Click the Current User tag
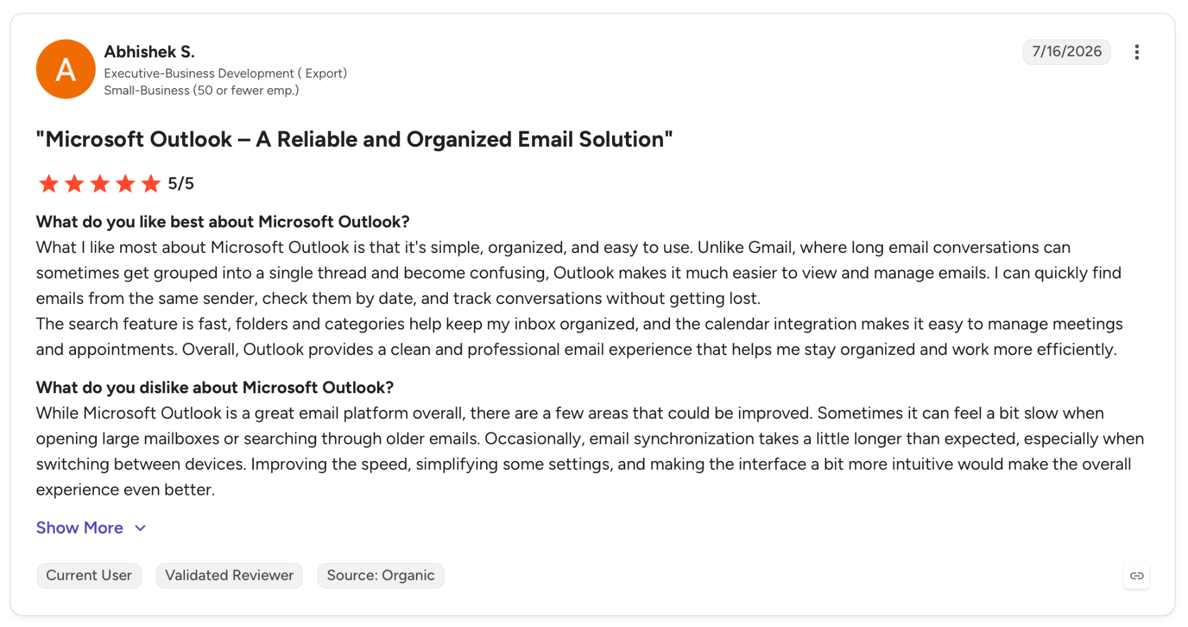 click(89, 575)
